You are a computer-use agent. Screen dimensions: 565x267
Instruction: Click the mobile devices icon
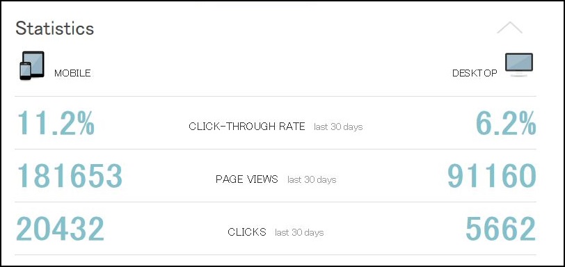pos(32,65)
